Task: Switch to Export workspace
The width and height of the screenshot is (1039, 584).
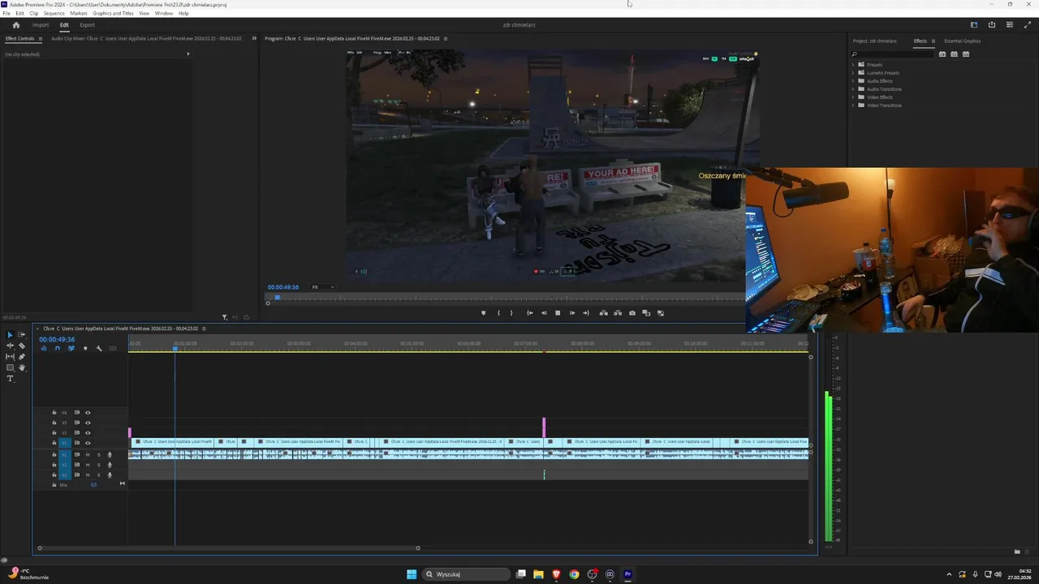Action: 87,25
